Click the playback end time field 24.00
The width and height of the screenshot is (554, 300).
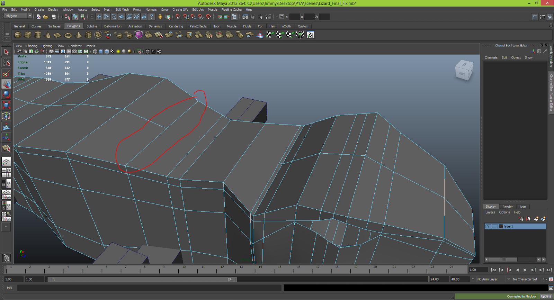tap(439, 279)
